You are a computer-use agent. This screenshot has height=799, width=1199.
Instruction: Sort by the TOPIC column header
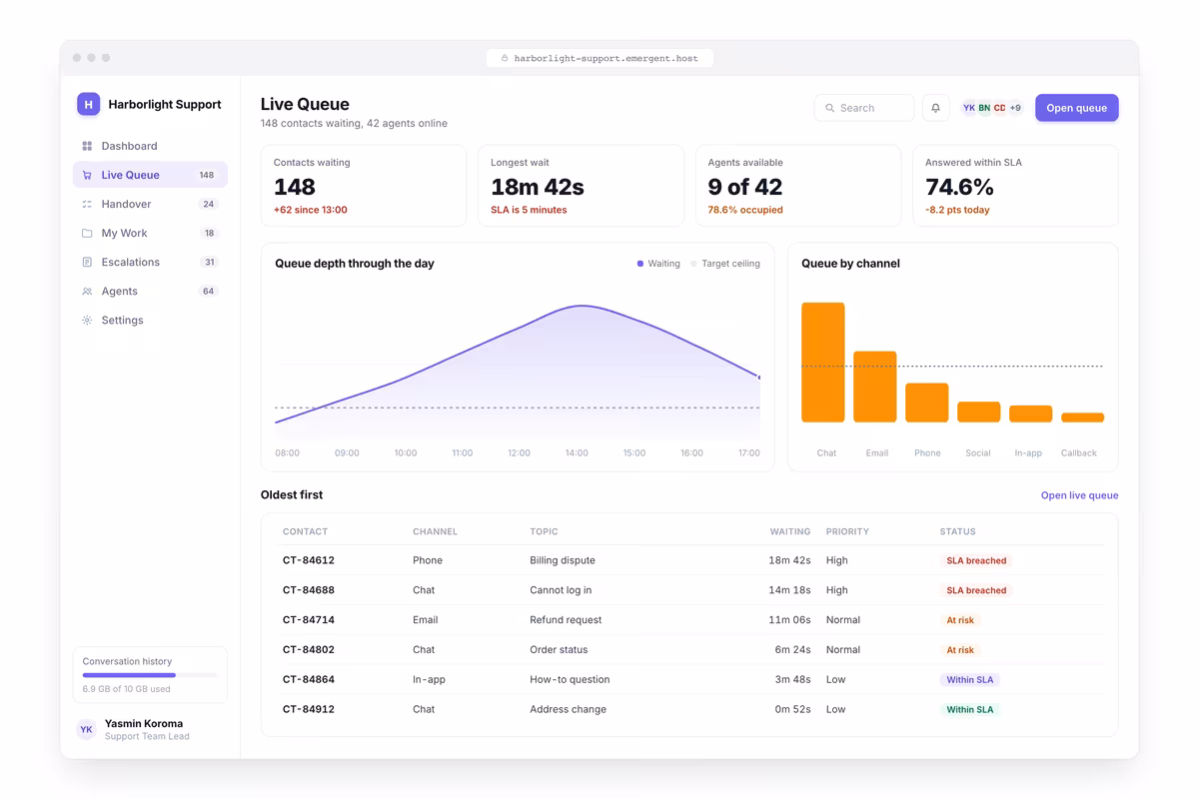click(544, 531)
